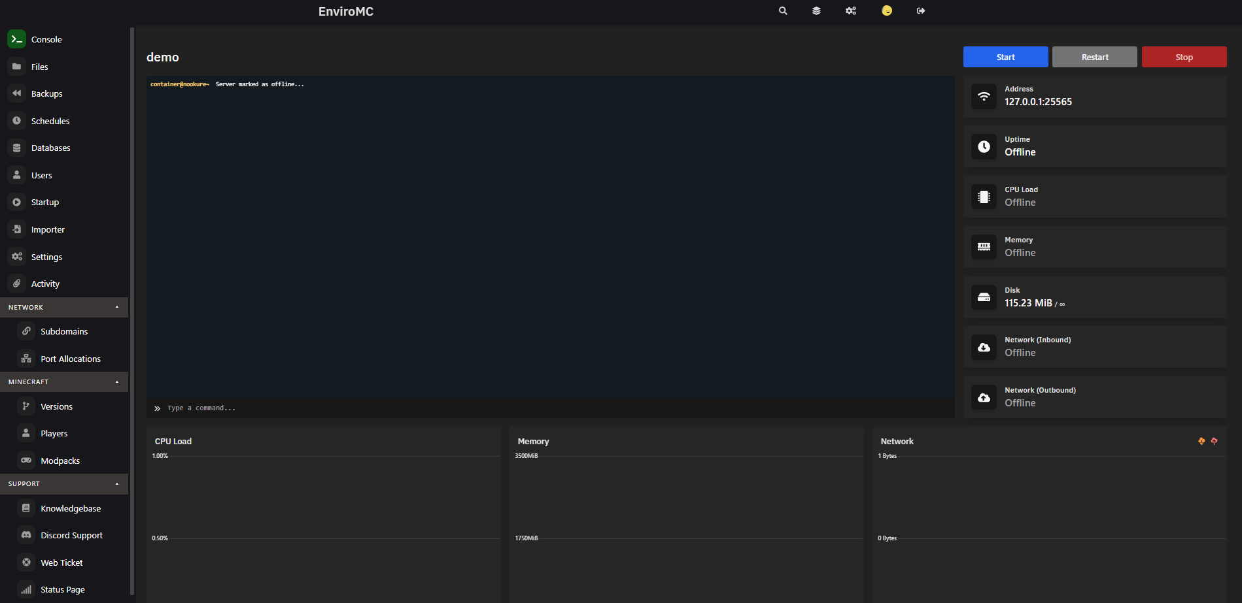Click the Status Page signal bars icon
Image resolution: width=1242 pixels, height=603 pixels.
26,589
